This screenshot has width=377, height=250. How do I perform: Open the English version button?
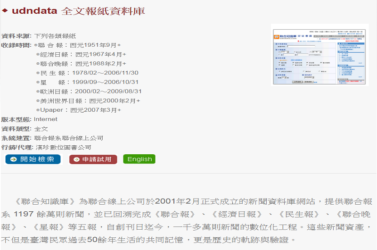(x=139, y=159)
